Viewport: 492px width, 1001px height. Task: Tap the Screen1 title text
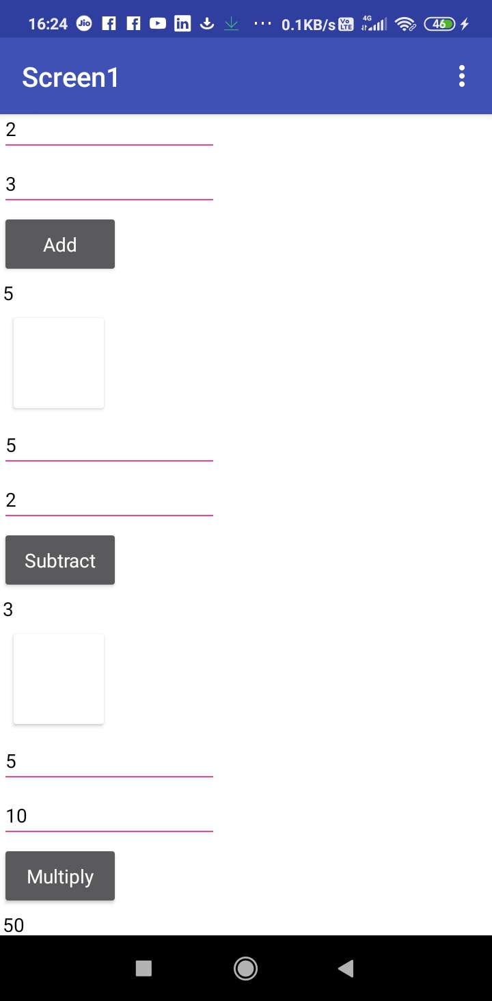[70, 77]
